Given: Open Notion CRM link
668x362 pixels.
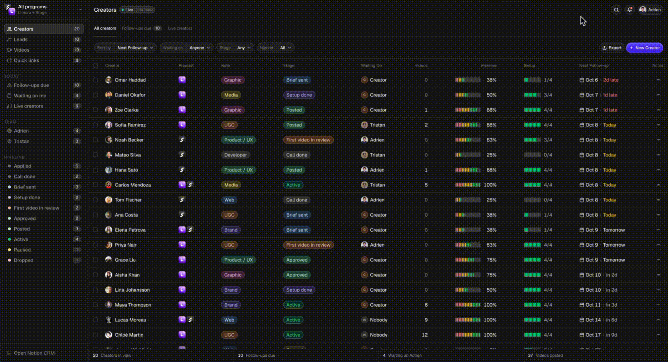Looking at the screenshot, I should pos(31,353).
